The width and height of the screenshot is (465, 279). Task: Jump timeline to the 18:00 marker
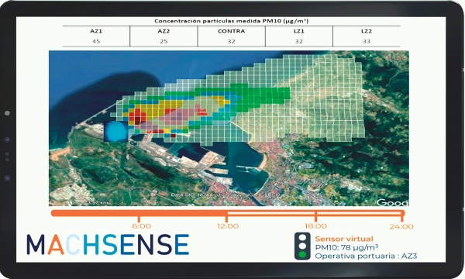point(315,226)
